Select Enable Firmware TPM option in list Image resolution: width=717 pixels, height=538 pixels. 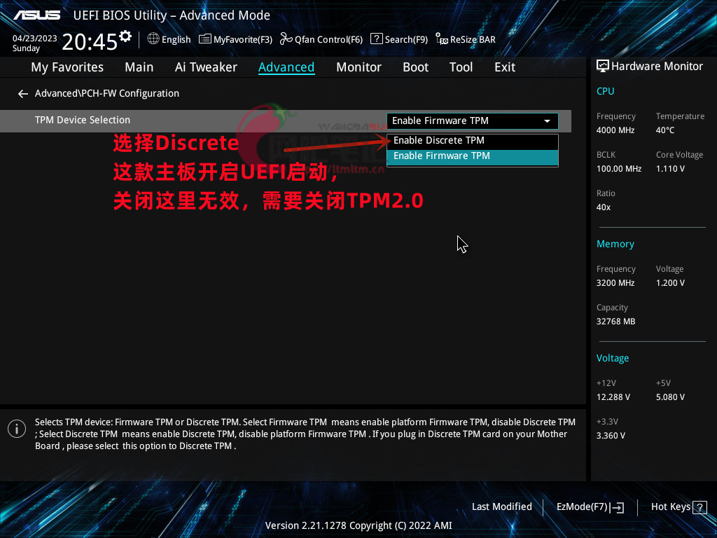click(x=473, y=156)
